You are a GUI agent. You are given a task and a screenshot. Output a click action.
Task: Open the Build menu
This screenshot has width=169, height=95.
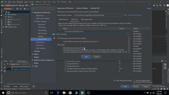(x=45, y=2)
